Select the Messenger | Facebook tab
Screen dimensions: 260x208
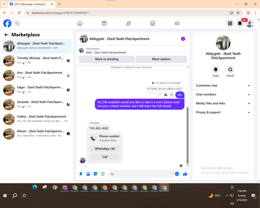point(32,4)
